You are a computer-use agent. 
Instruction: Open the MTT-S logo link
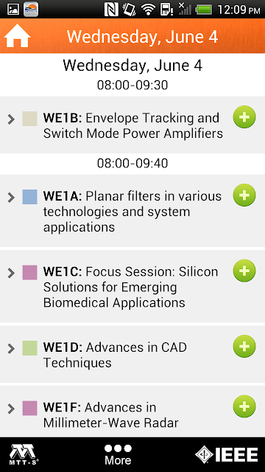tap(24, 454)
